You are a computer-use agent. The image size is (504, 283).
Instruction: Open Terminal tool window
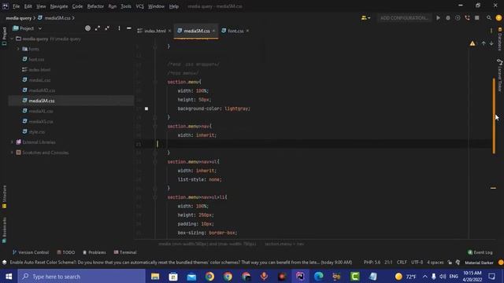click(125, 252)
